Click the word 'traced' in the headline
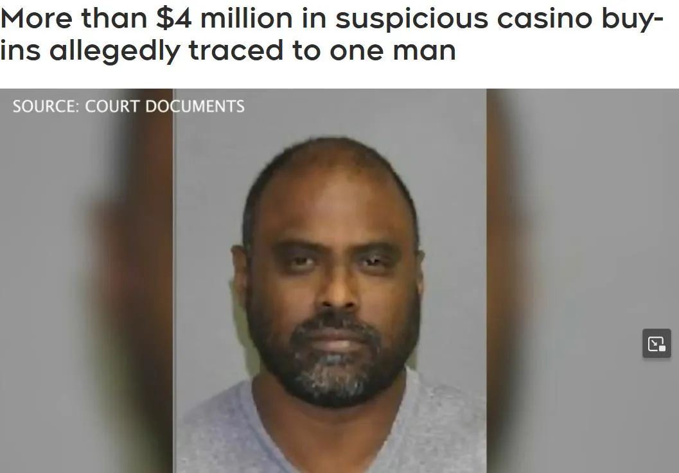Viewport: 679px width, 473px height. (x=236, y=51)
